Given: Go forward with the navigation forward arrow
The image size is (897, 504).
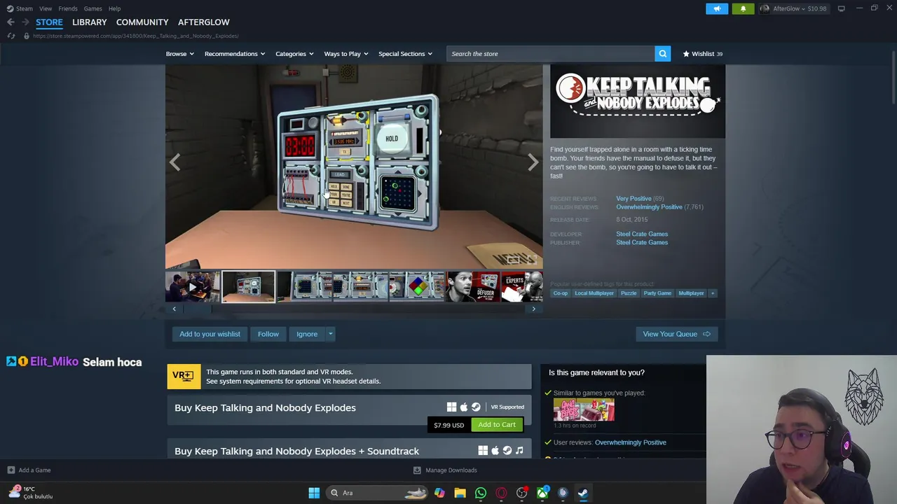Looking at the screenshot, I should [25, 22].
